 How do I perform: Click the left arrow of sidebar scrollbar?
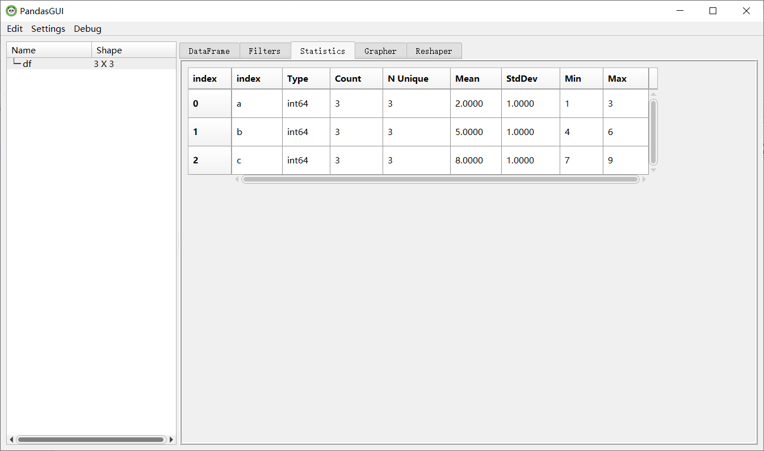[x=11, y=439]
